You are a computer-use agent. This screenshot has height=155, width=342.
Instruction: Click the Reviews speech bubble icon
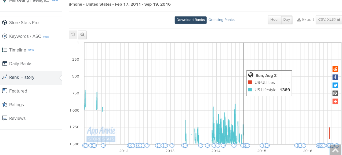point(5,118)
